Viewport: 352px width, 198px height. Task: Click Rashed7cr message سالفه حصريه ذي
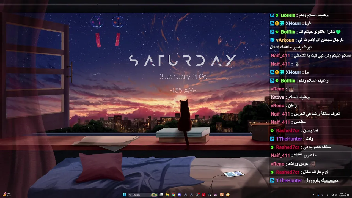click(300, 147)
